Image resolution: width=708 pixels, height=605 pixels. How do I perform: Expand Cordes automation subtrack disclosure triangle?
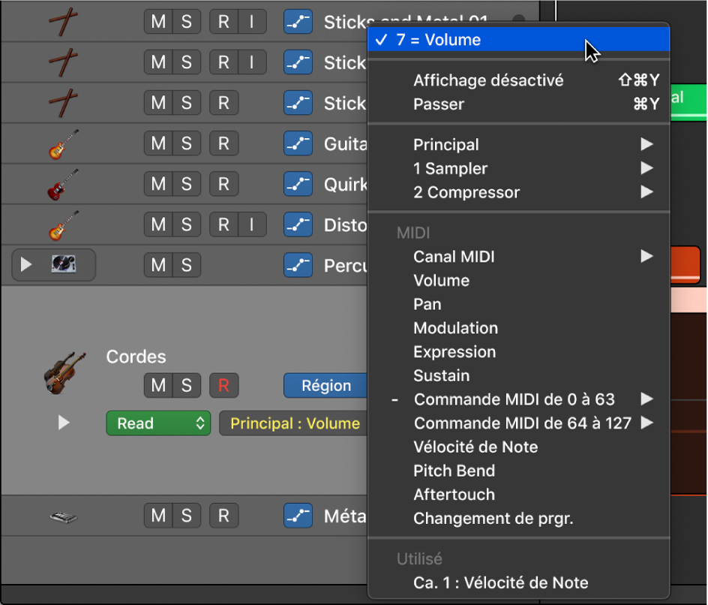click(64, 423)
